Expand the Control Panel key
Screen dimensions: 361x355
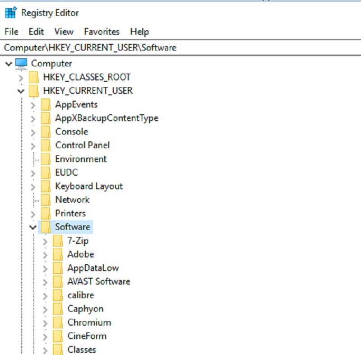pos(33,146)
